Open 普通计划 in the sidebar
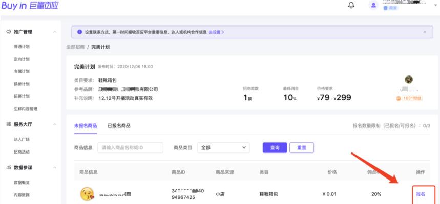The height and width of the screenshot is (204, 440). (22, 47)
